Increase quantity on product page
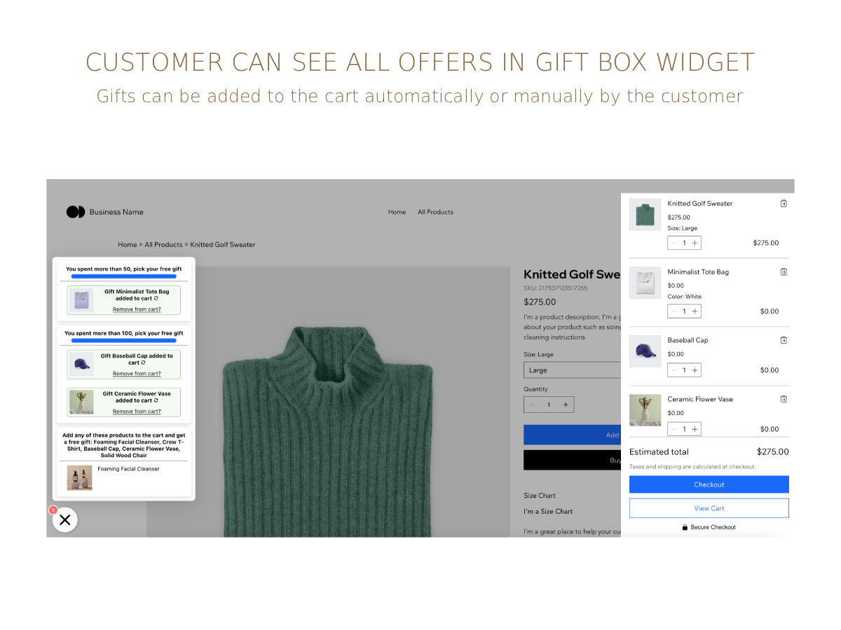 pyautogui.click(x=566, y=405)
